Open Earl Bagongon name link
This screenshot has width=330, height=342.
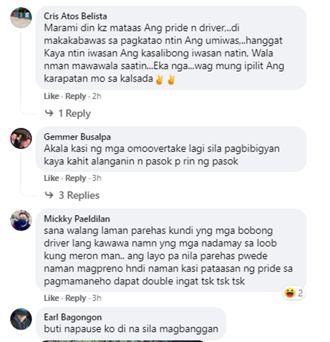pyautogui.click(x=73, y=317)
